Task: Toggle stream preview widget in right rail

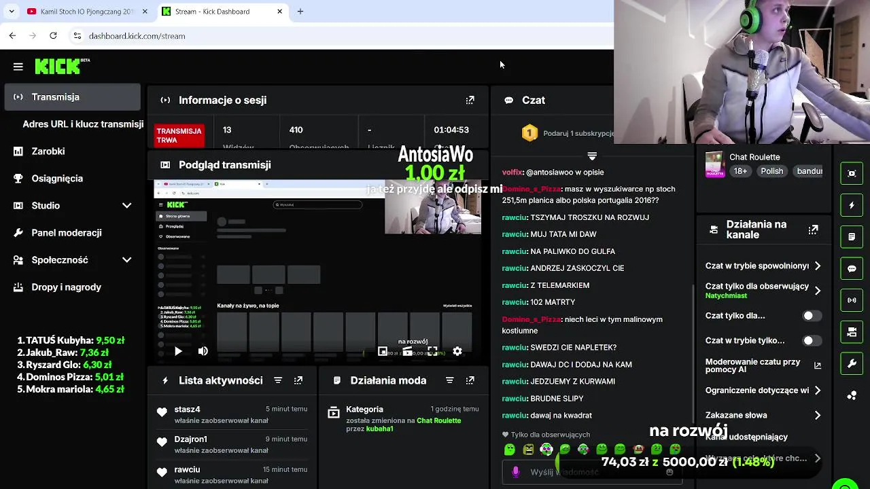Action: pos(852,173)
